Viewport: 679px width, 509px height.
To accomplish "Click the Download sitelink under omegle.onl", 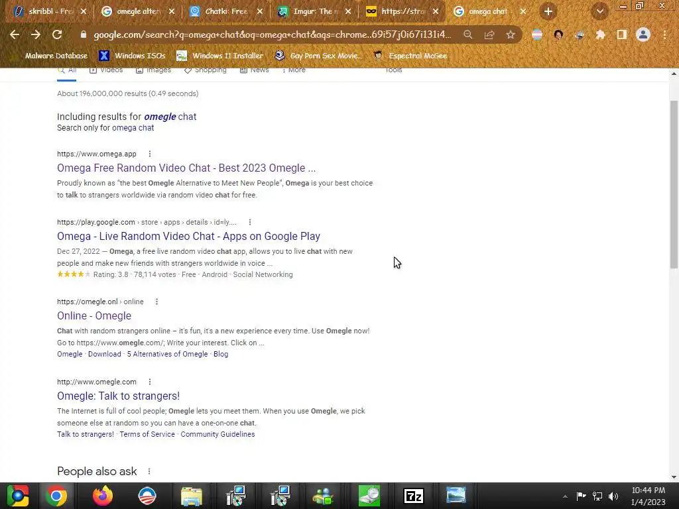I will [x=104, y=354].
